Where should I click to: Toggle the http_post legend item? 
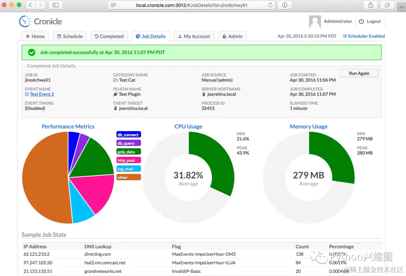tap(129, 160)
